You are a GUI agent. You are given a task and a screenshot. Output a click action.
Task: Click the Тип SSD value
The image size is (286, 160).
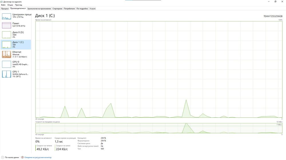point(102,149)
